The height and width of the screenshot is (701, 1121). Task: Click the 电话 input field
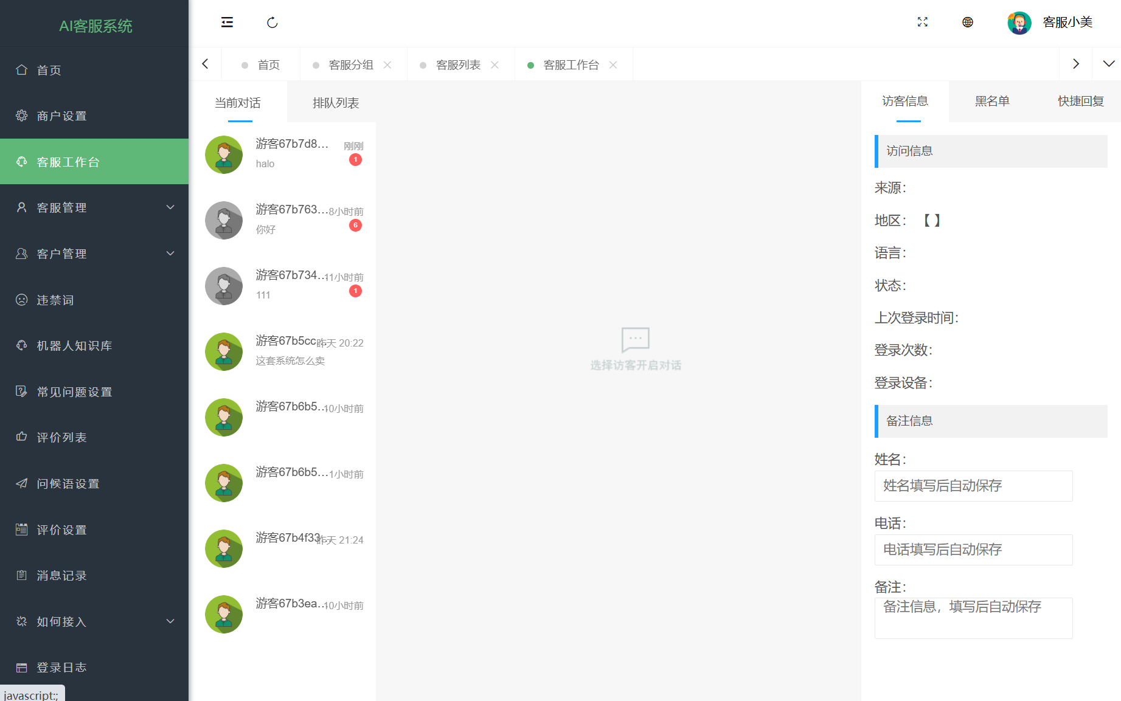[x=973, y=550]
